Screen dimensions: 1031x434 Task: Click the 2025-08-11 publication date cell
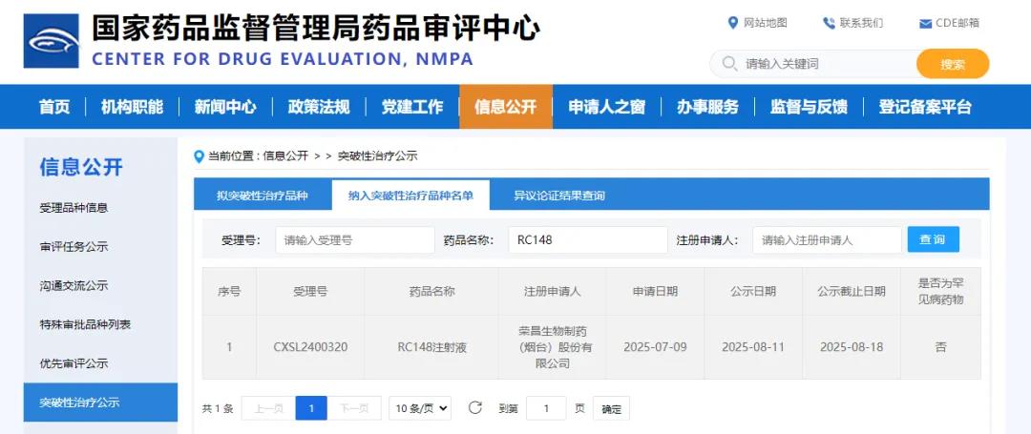point(753,346)
